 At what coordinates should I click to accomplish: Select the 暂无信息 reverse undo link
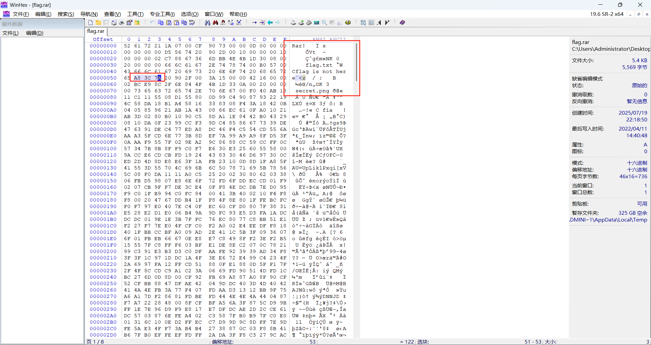pyautogui.click(x=637, y=101)
